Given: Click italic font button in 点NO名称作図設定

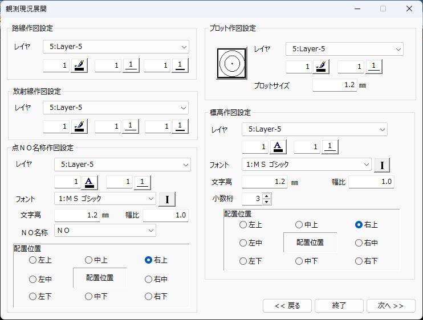Looking at the screenshot, I should pos(167,199).
